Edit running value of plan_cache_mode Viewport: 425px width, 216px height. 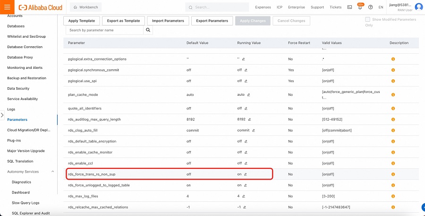click(248, 94)
